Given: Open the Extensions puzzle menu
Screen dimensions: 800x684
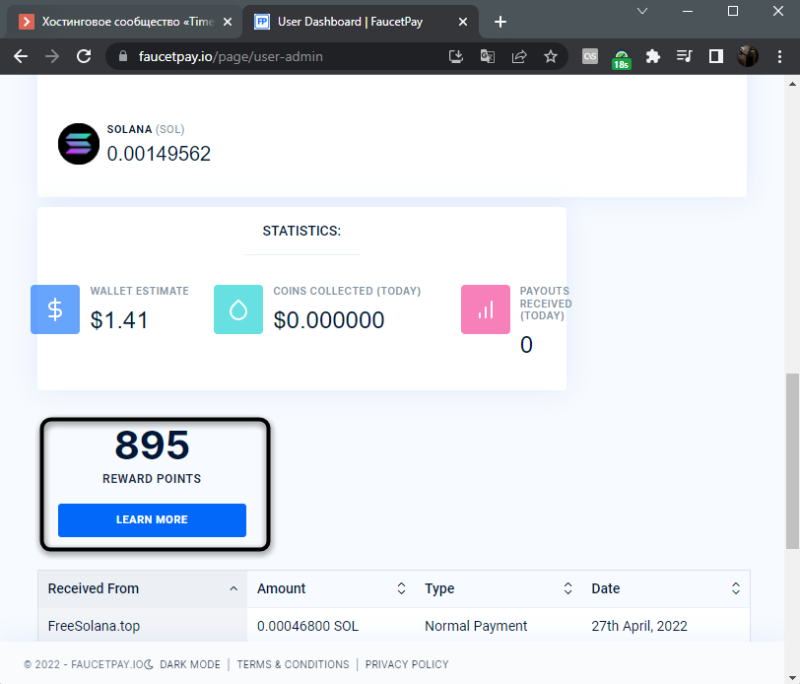Looking at the screenshot, I should (652, 56).
